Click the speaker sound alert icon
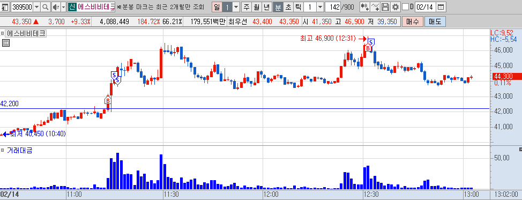Screen dimensions: 522x200 56,6
